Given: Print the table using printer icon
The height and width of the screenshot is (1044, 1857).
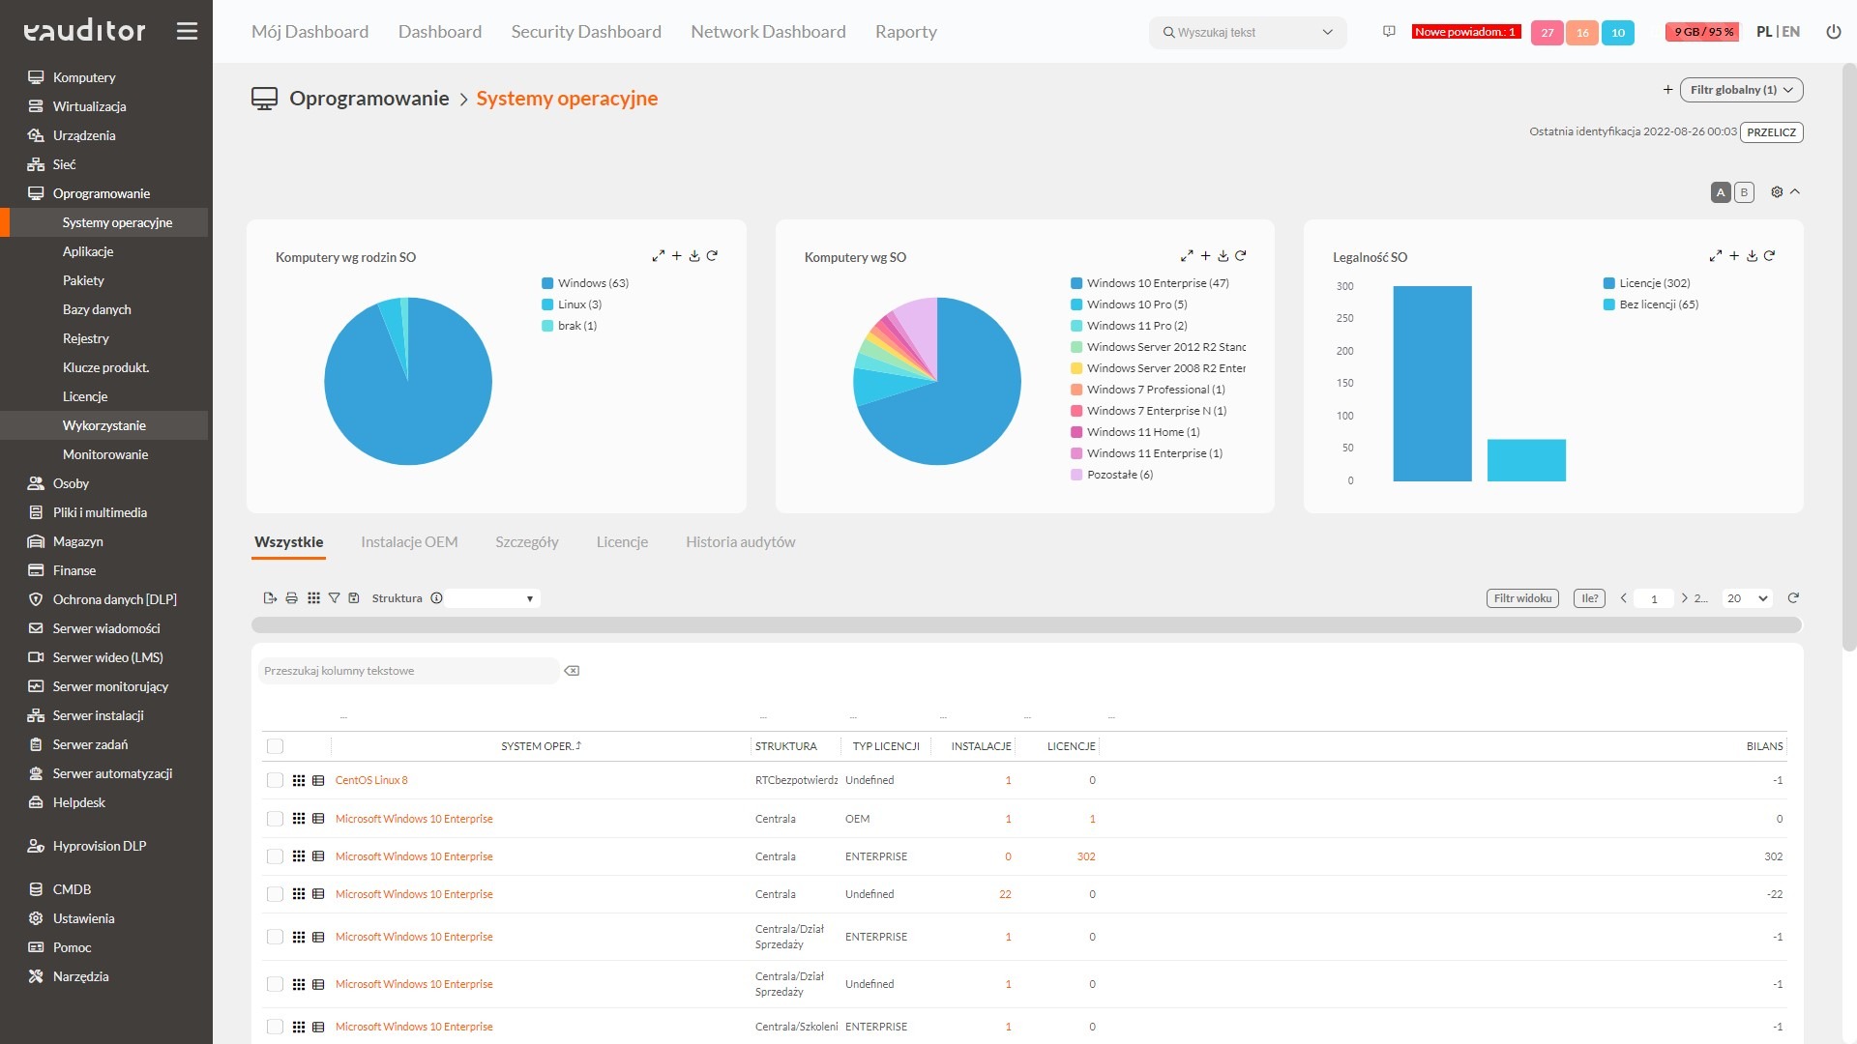Looking at the screenshot, I should [x=291, y=598].
